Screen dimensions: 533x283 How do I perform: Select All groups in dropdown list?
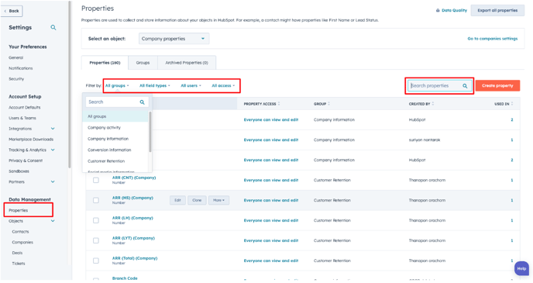(115, 116)
